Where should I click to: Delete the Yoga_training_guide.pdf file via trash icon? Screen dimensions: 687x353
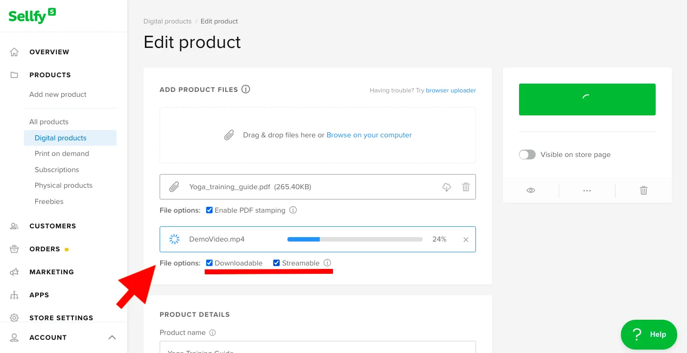[x=466, y=187]
